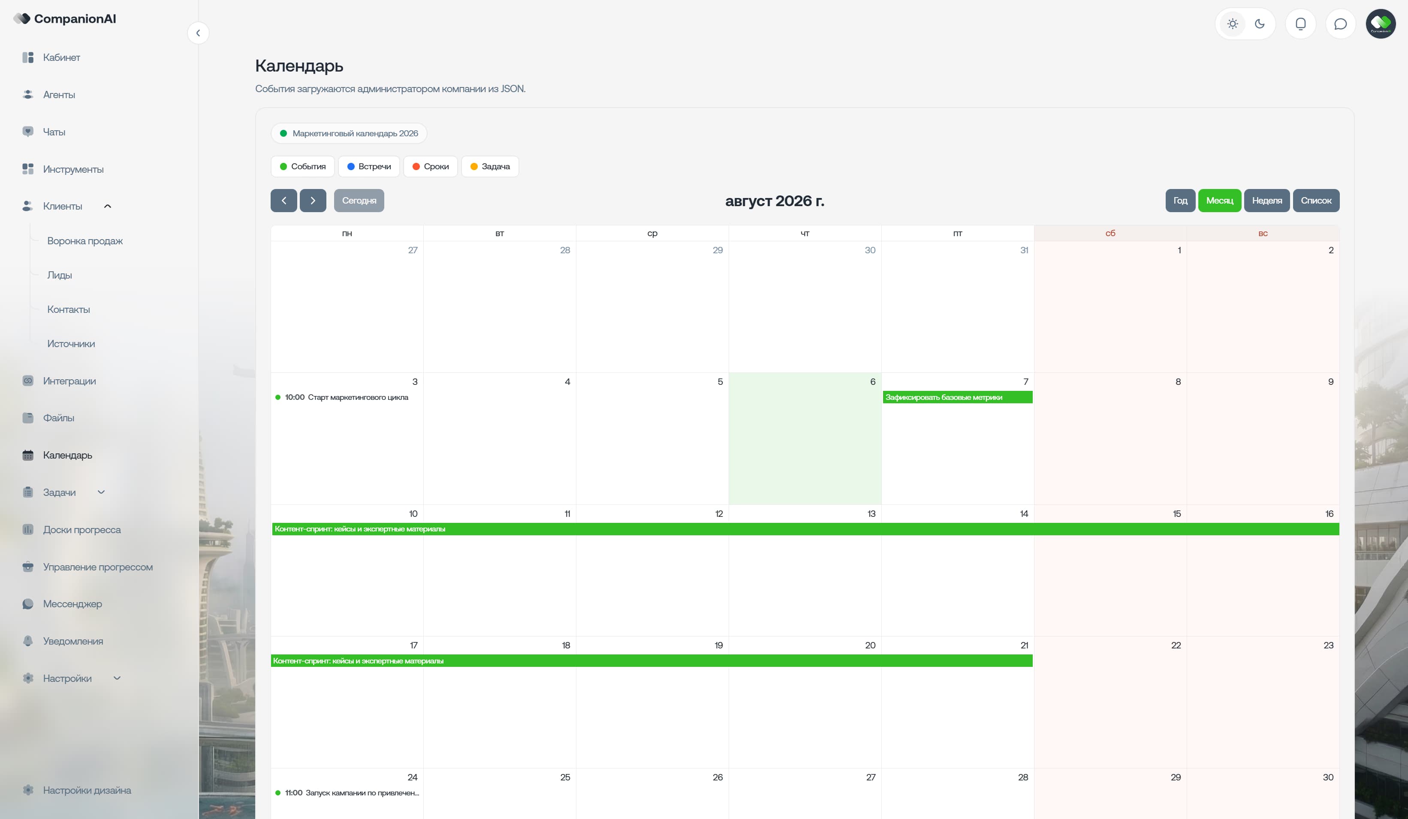The height and width of the screenshot is (819, 1408).
Task: Open Источники in sidebar
Action: tap(71, 344)
